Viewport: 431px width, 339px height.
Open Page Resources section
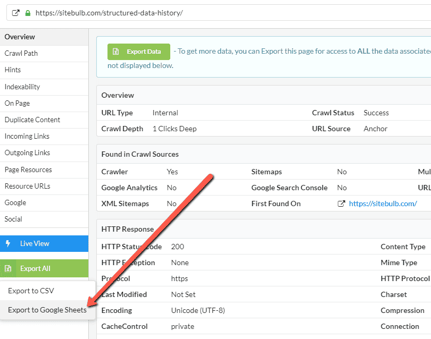(x=44, y=170)
